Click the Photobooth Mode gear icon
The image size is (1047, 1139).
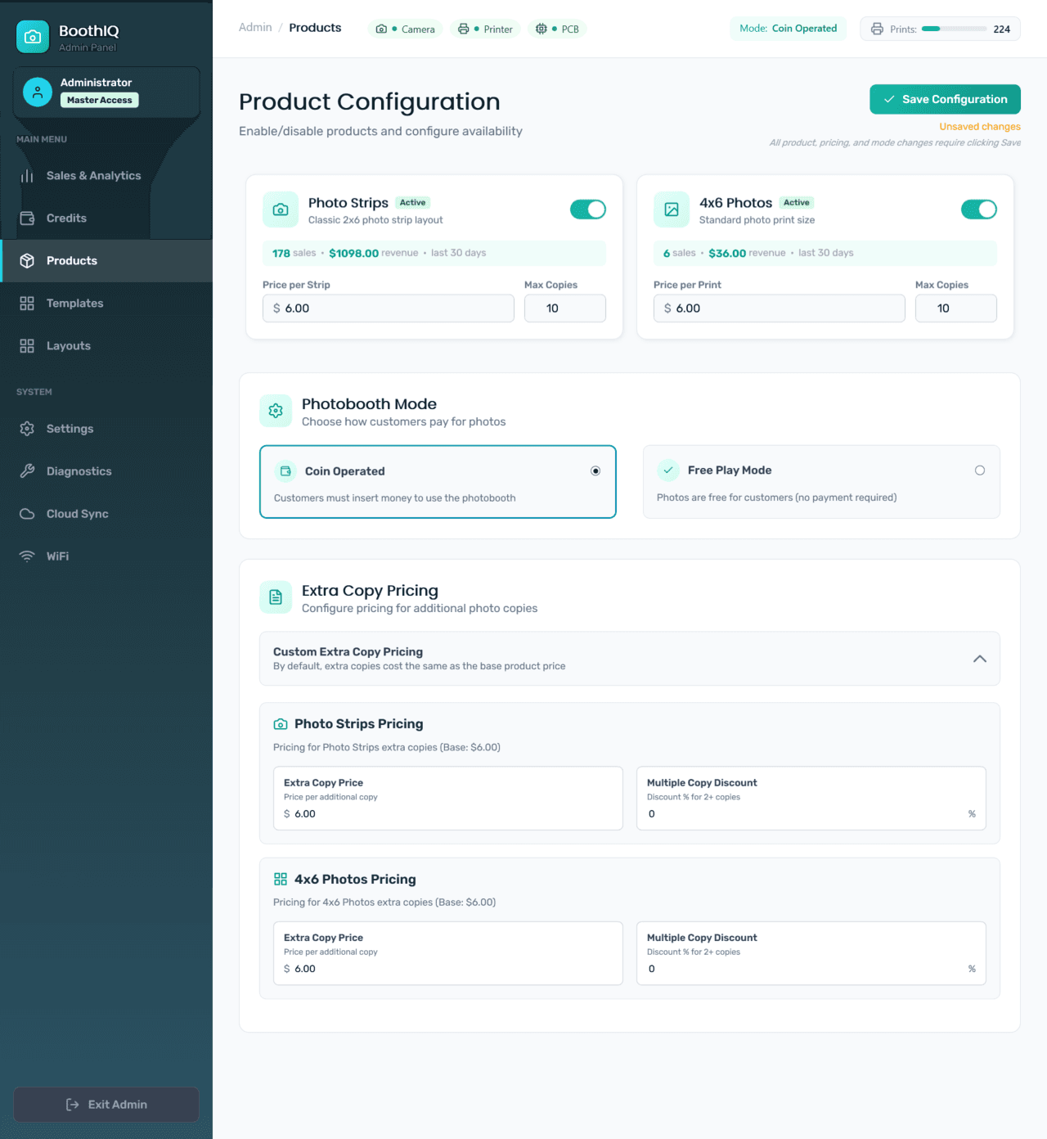tap(276, 411)
